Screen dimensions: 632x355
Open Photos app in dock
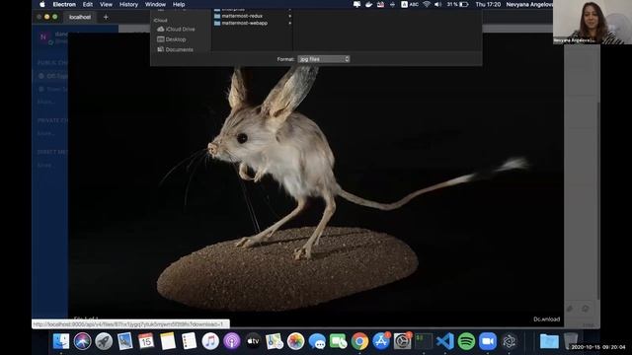(295, 341)
